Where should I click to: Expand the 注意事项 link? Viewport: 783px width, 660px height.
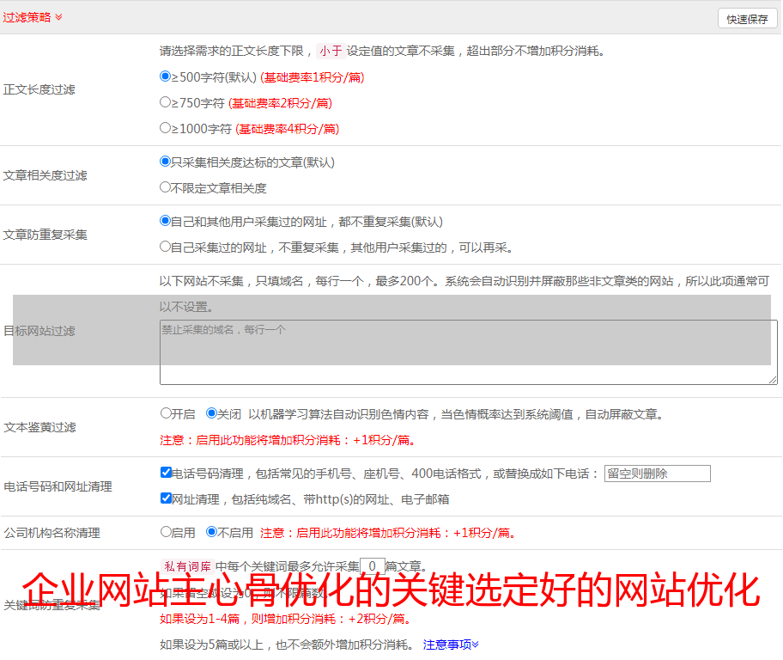451,645
